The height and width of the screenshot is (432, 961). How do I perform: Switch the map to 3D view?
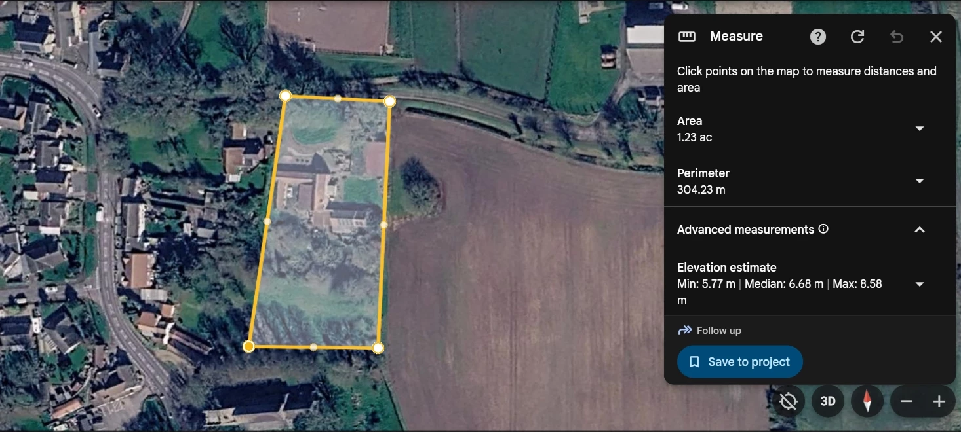(828, 401)
